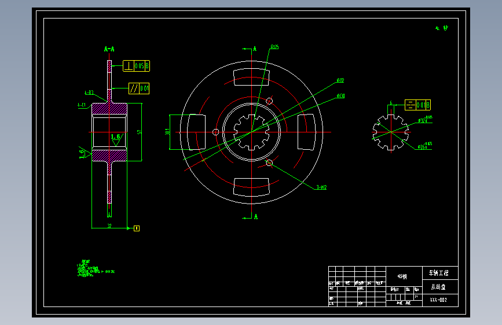The image size is (502, 325).
Task: Click the "3-Φ12" hole annotation
Action: (x=321, y=187)
